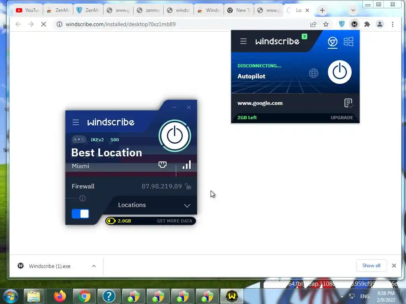The height and width of the screenshot is (304, 406).
Task: Expand the Locations dropdown
Action: click(154, 205)
